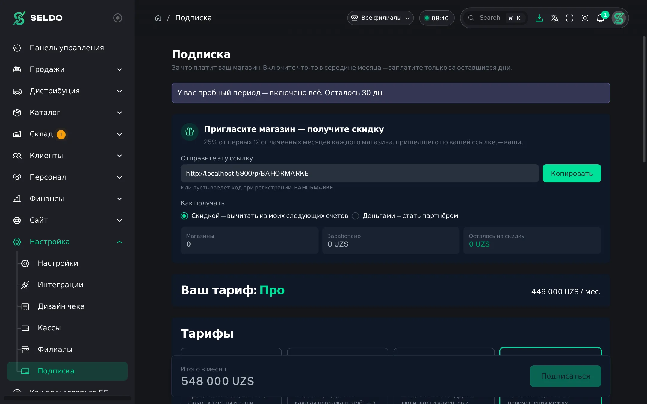Toggle the sidebar pin circle button
647x404 pixels.
[118, 18]
